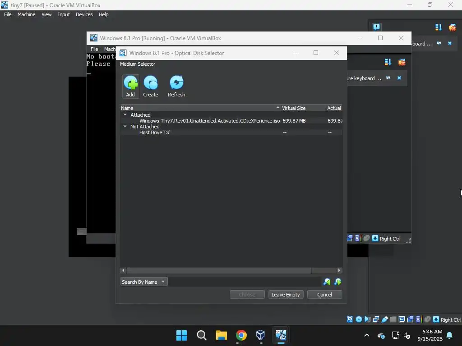This screenshot has width=462, height=346.
Task: Click network adapter icon in tiny7 status bar
Action: click(376, 319)
